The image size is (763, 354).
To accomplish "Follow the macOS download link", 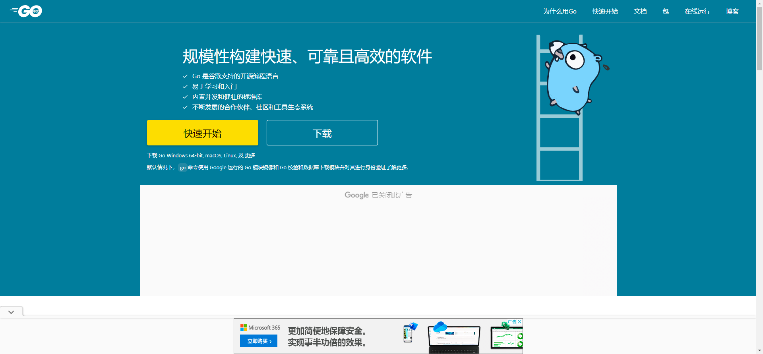I will pyautogui.click(x=213, y=156).
